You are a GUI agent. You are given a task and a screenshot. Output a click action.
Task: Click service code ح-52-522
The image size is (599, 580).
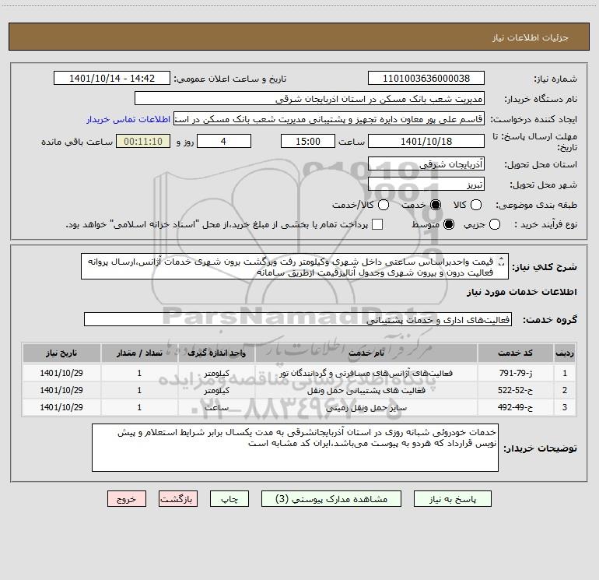515,390
